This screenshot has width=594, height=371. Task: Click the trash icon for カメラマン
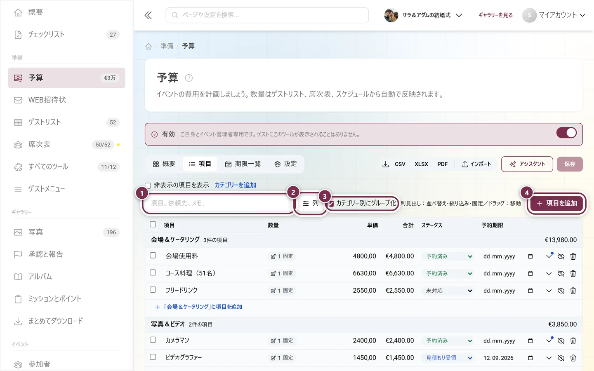tap(573, 341)
